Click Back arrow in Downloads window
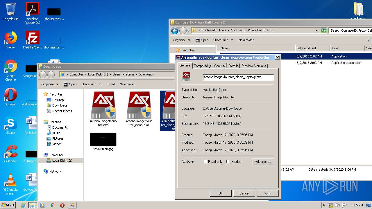Image resolution: width=372 pixels, height=209 pixels. coord(43,74)
